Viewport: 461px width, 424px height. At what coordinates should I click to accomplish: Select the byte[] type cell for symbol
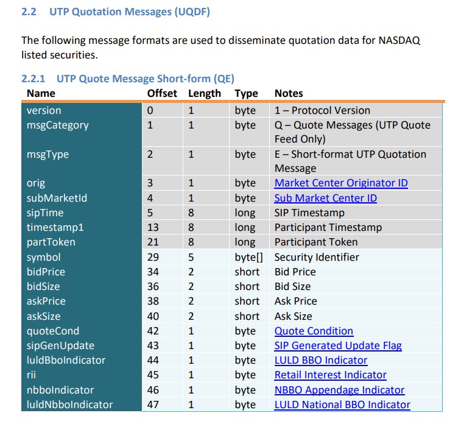(248, 257)
